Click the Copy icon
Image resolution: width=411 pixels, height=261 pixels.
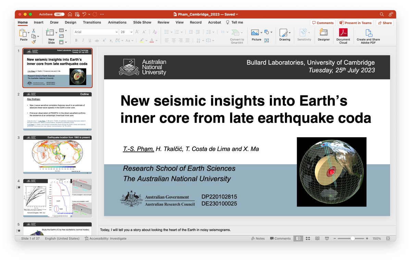point(34,36)
